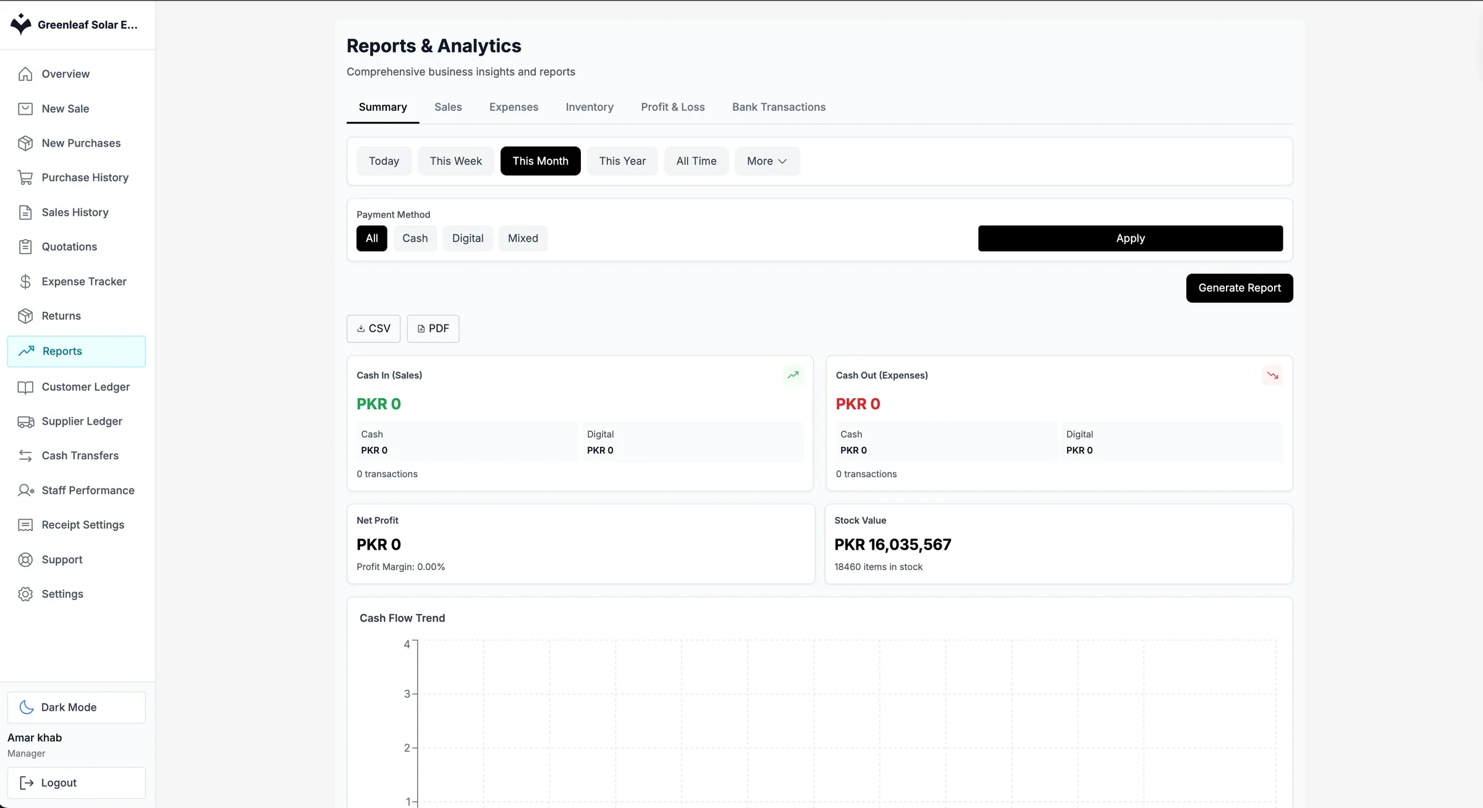Choose the Today date range
This screenshot has height=808, width=1483.
(x=384, y=161)
